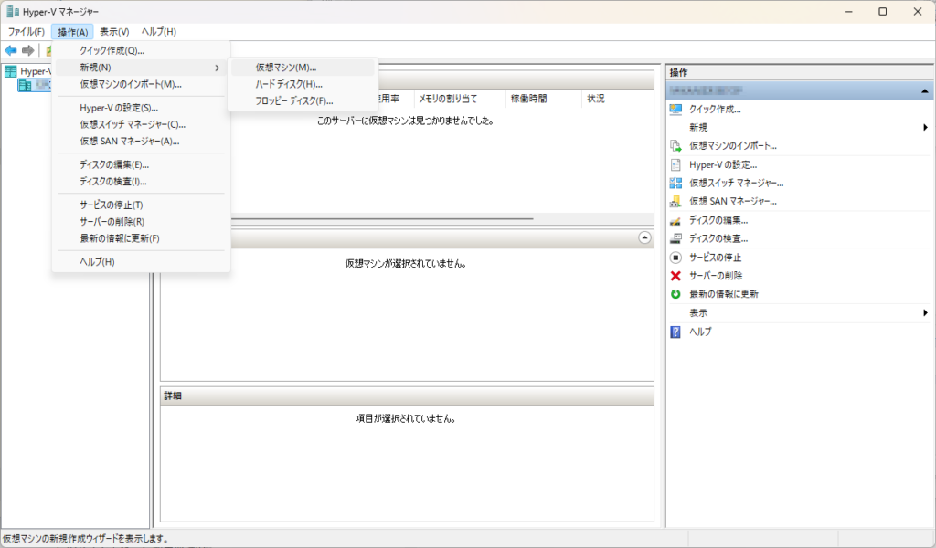Click ディスクの編集... link in actions pane
Viewport: 936px width, 548px height.
tap(718, 220)
